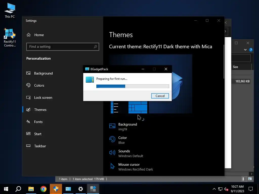This screenshot has width=259, height=194.
Task: Open taskbar Search
Action: click(18, 189)
